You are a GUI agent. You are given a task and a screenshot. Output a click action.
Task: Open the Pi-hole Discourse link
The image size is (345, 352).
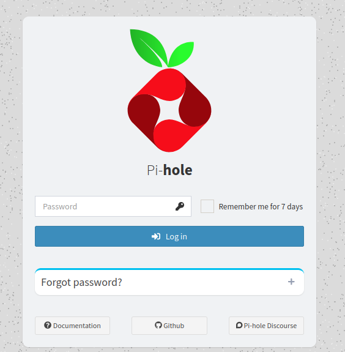pos(266,326)
